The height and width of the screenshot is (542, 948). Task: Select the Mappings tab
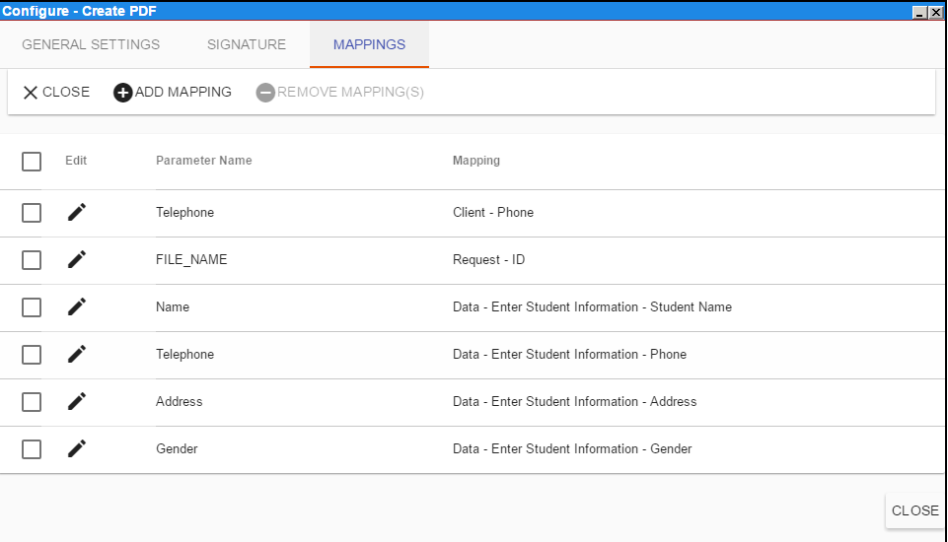(369, 44)
